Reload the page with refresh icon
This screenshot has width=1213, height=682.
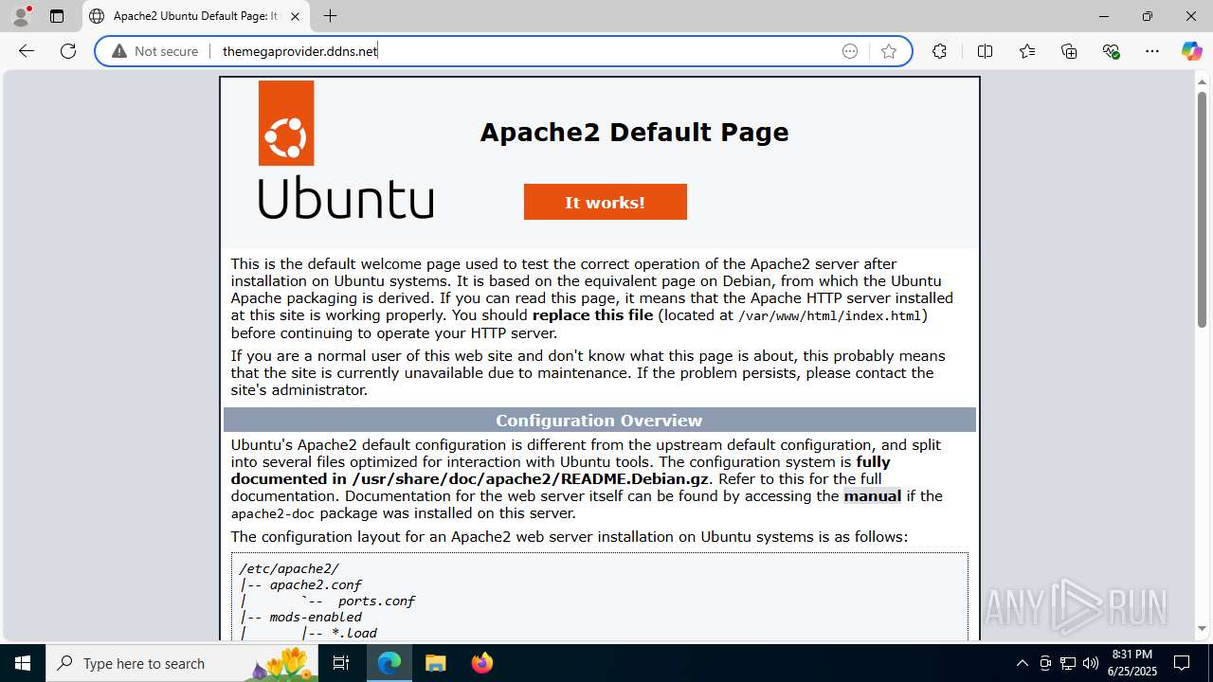[x=68, y=51]
